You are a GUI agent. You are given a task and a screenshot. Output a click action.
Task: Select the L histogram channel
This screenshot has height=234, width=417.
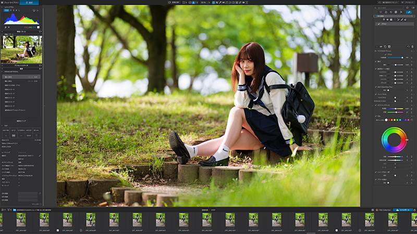click(x=19, y=10)
